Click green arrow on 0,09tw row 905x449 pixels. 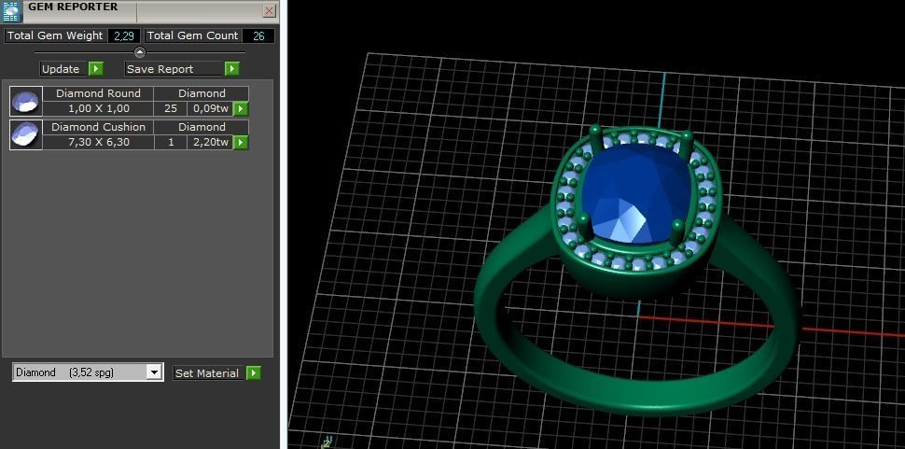(x=241, y=108)
